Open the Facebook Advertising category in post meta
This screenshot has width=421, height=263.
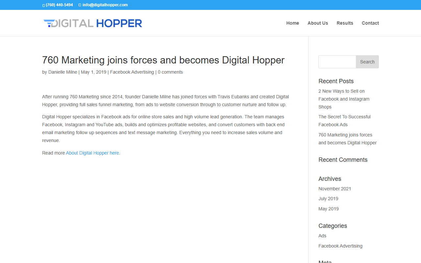click(x=132, y=72)
